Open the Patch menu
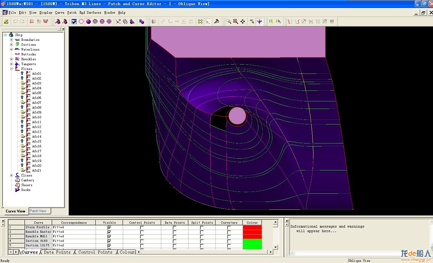The width and height of the screenshot is (433, 263). tap(72, 12)
